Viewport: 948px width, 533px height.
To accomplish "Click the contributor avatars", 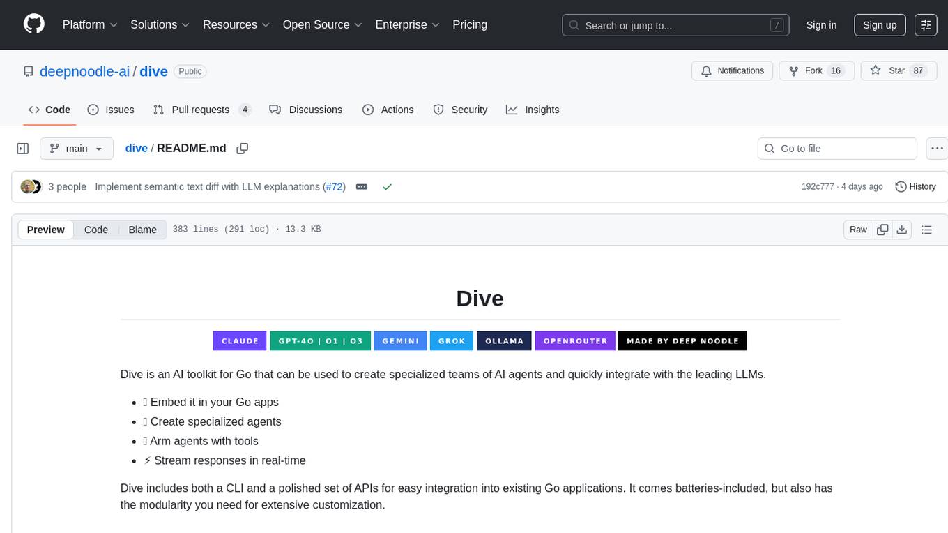I will 31,187.
